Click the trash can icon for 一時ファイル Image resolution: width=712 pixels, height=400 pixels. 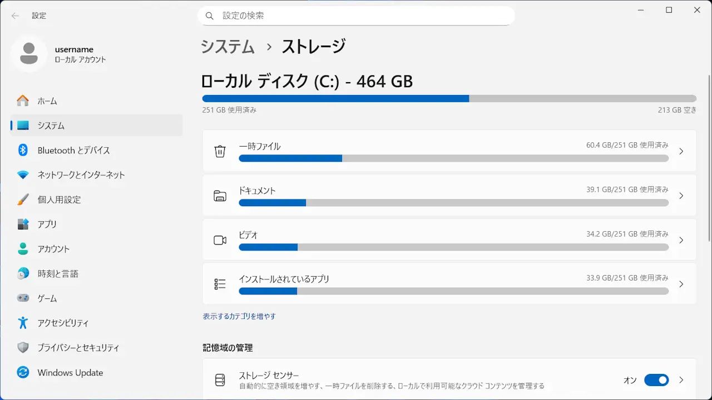point(220,151)
